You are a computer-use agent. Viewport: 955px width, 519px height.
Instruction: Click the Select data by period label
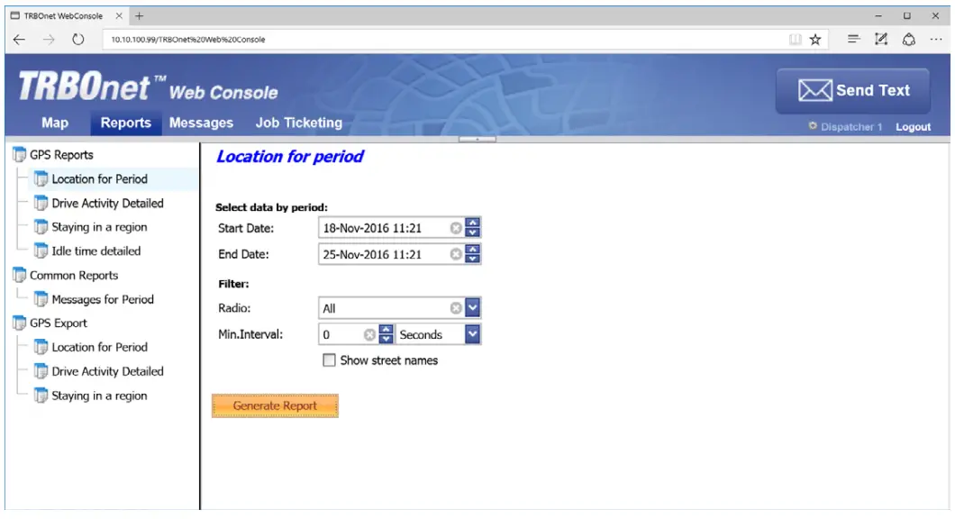(x=272, y=207)
